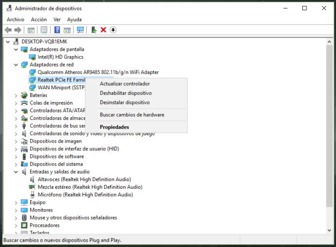The width and height of the screenshot is (336, 247).
Task: Click the show/hide console tree icon
Action: point(31,30)
